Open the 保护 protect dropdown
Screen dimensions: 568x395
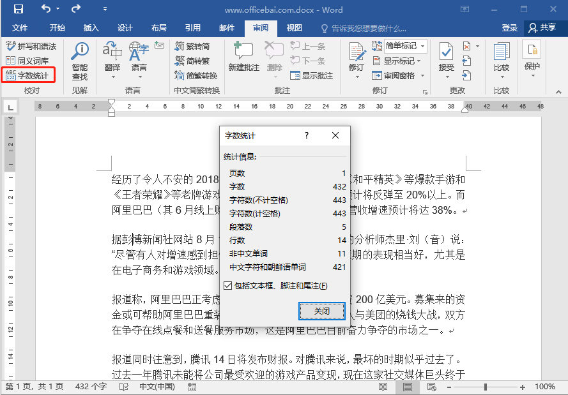click(533, 75)
